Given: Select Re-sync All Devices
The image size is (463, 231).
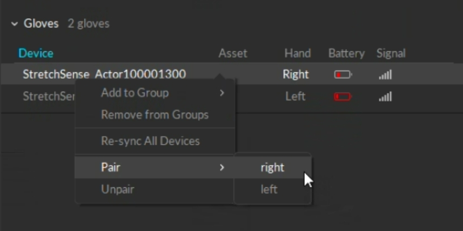Looking at the screenshot, I should (150, 141).
